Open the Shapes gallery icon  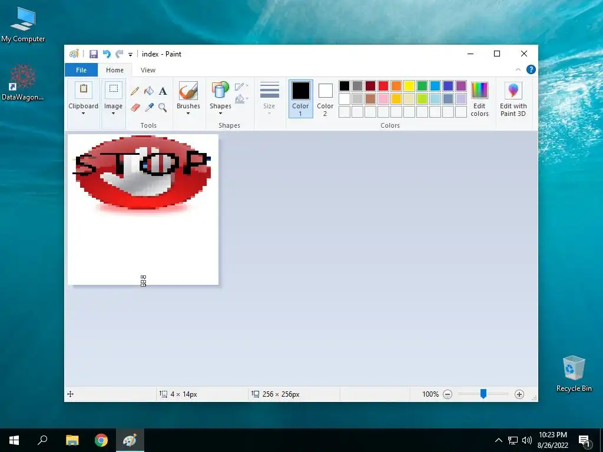[220, 91]
